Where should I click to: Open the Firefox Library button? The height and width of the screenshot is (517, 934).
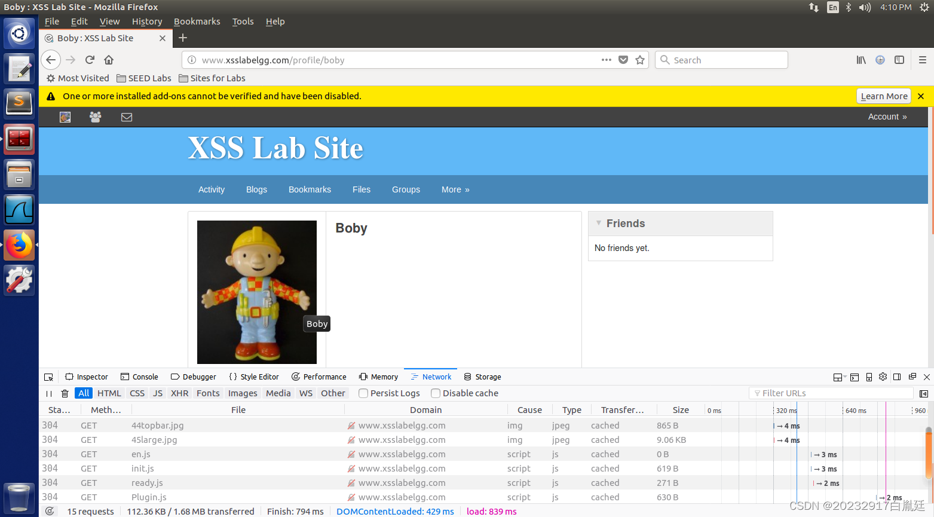click(861, 60)
